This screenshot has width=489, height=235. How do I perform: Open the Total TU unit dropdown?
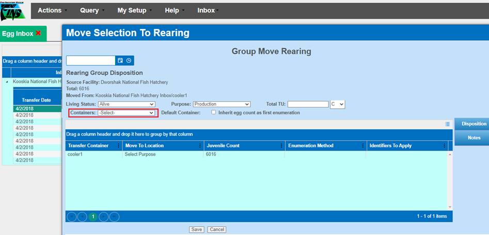point(338,104)
